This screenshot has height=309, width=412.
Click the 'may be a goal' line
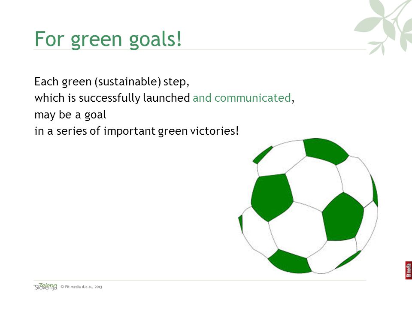[x=70, y=115]
